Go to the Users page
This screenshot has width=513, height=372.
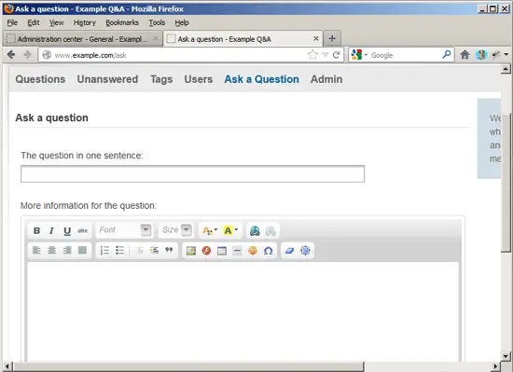tap(199, 79)
